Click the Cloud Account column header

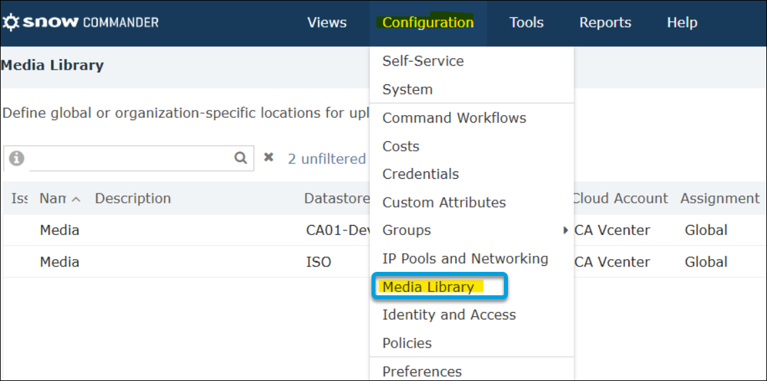click(x=620, y=198)
